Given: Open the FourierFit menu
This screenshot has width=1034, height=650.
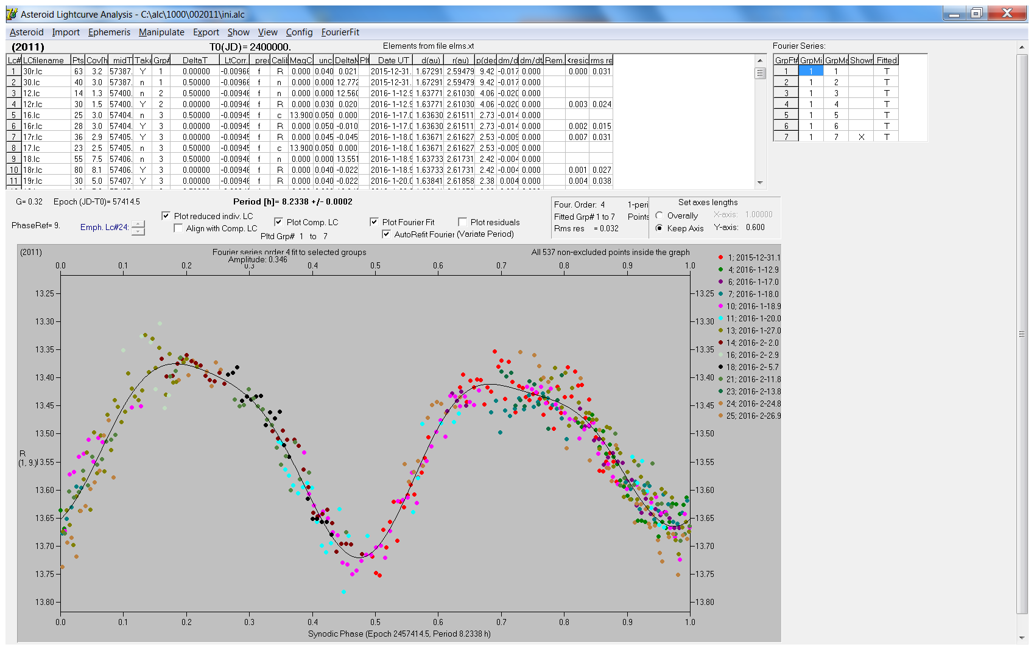Looking at the screenshot, I should pyautogui.click(x=340, y=32).
